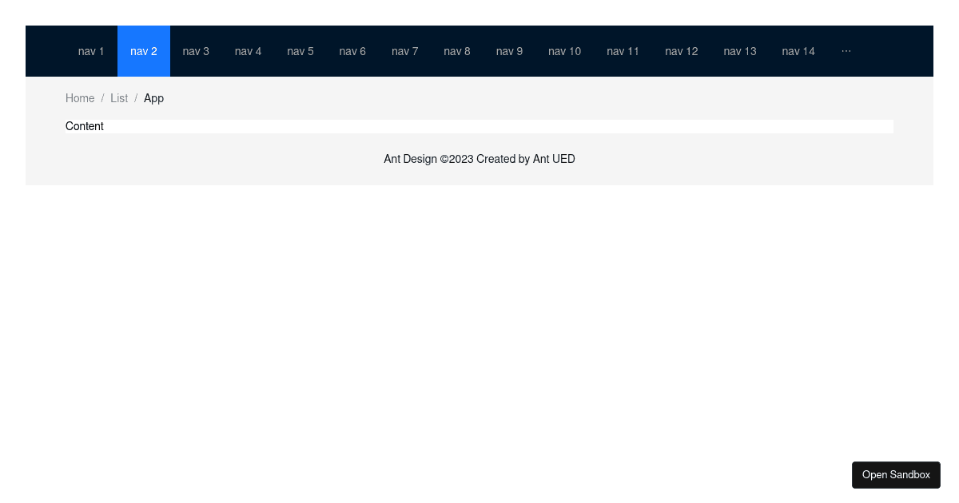Select nav 9 menu entry
Image resolution: width=959 pixels, height=503 pixels.
tap(509, 51)
